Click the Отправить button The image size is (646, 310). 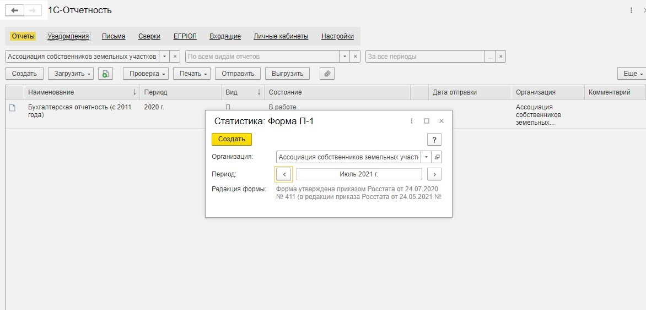coord(238,74)
